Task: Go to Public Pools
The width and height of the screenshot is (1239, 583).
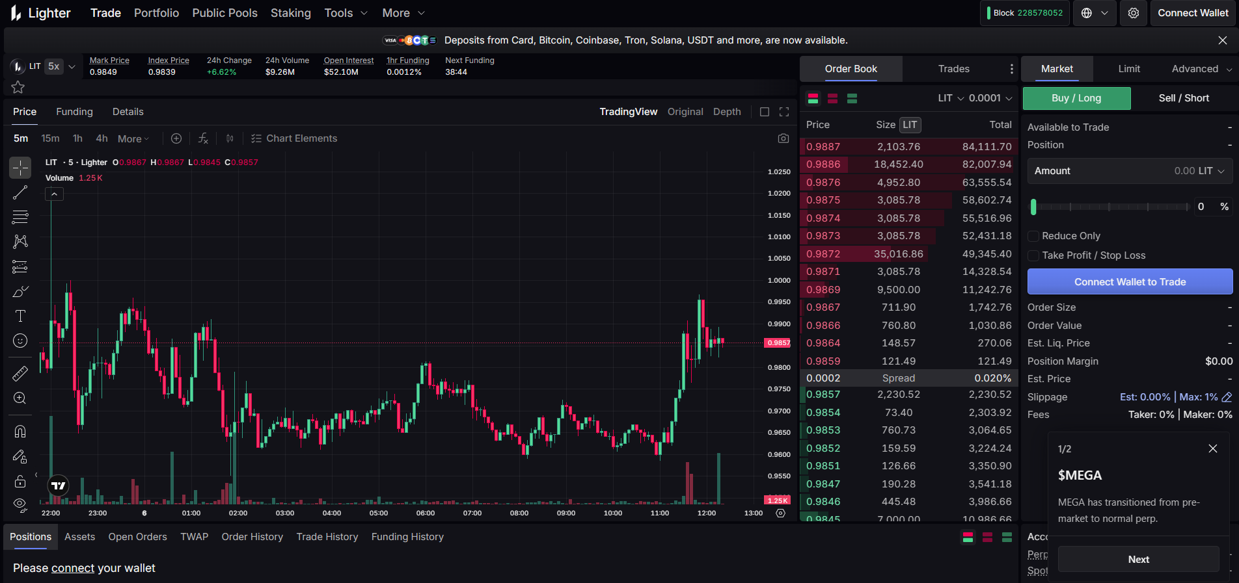Action: (225, 13)
